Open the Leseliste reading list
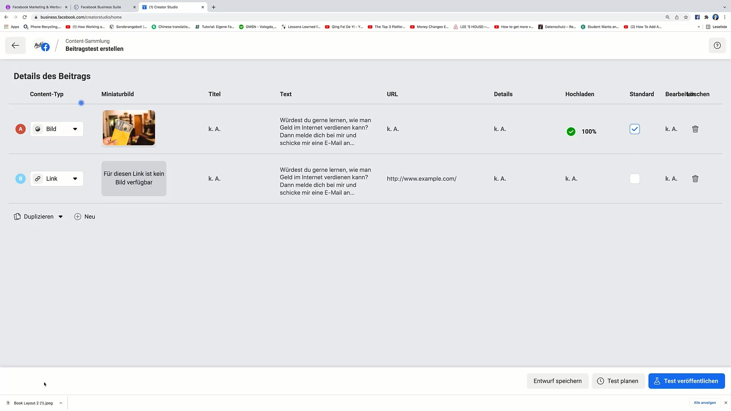Image resolution: width=731 pixels, height=411 pixels. pos(716,27)
